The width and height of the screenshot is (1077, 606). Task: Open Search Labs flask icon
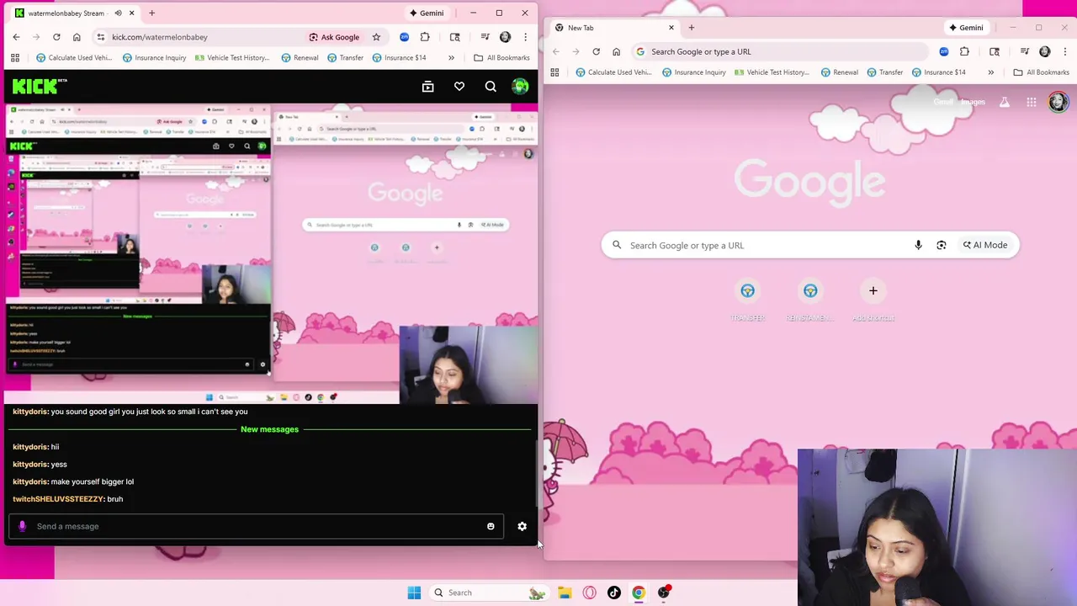pyautogui.click(x=1004, y=102)
